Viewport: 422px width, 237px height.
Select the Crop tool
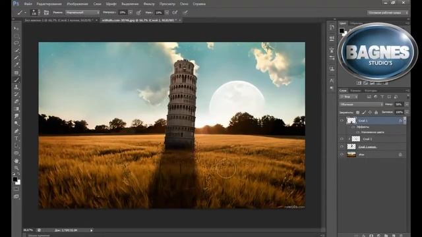click(x=16, y=58)
